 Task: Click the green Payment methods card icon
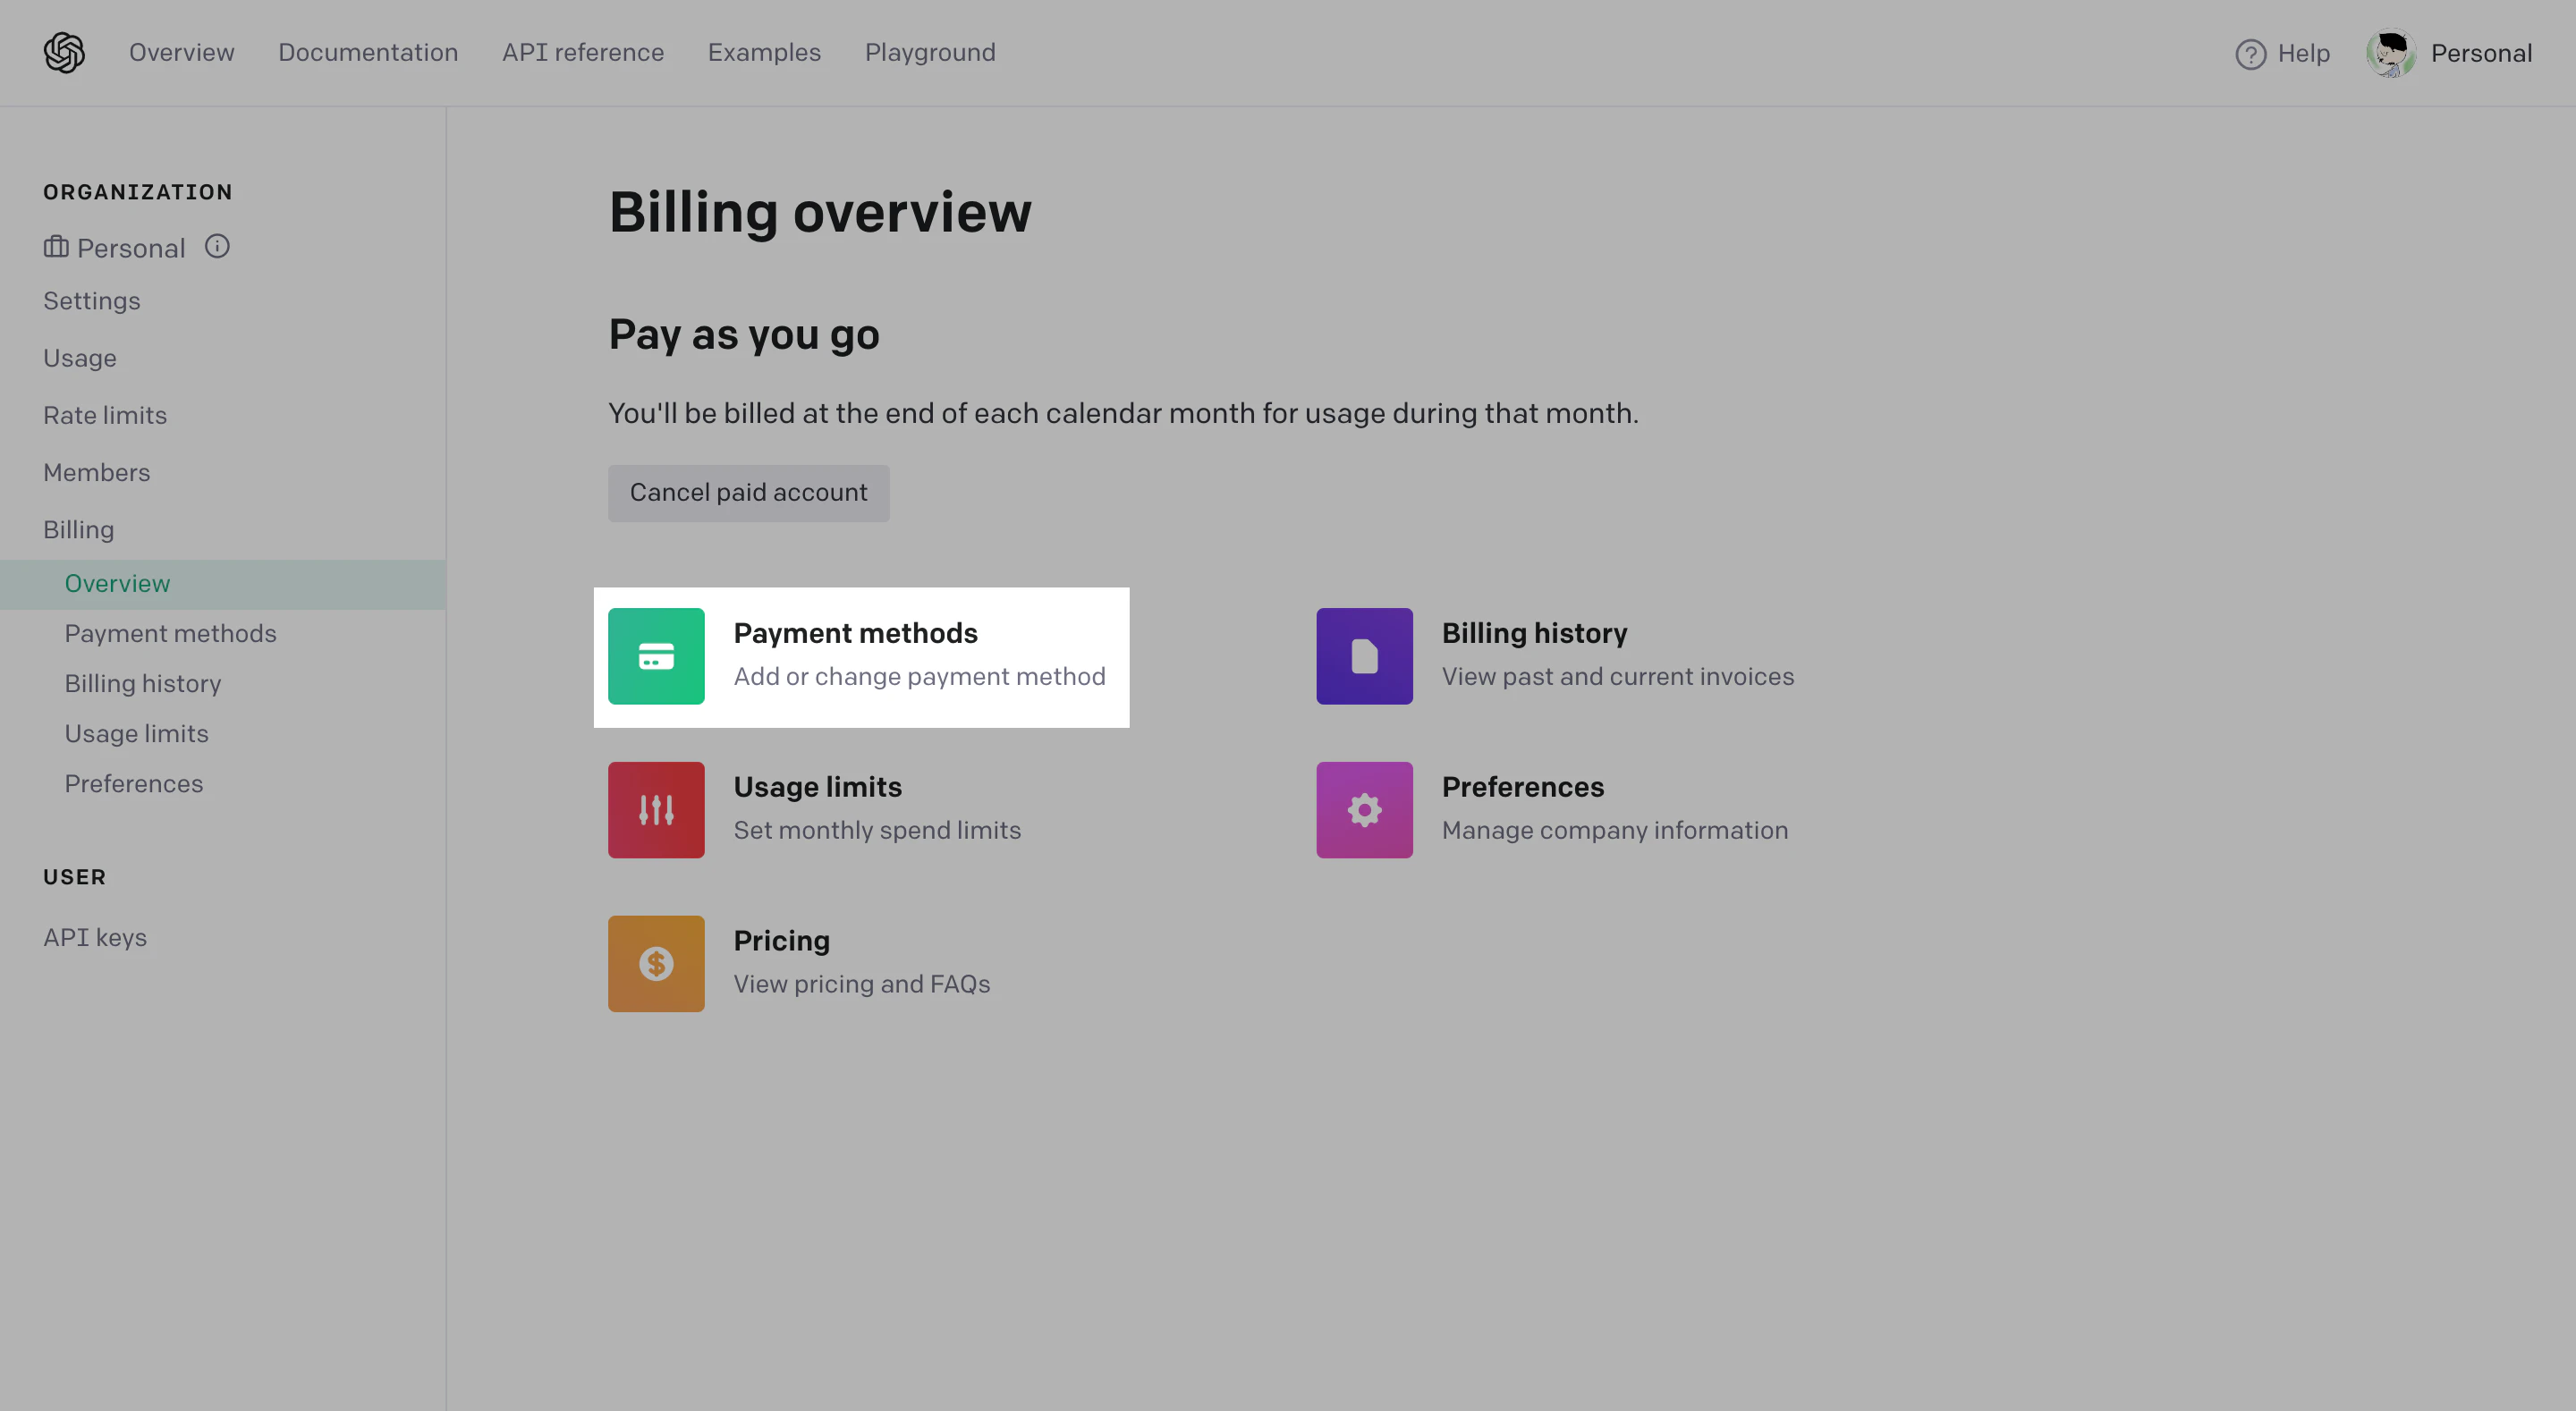[x=656, y=656]
